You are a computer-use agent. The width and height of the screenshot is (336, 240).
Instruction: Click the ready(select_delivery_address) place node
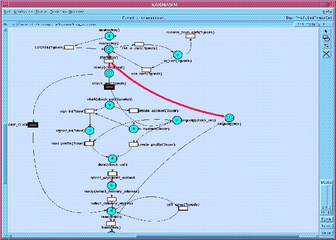tap(112, 186)
